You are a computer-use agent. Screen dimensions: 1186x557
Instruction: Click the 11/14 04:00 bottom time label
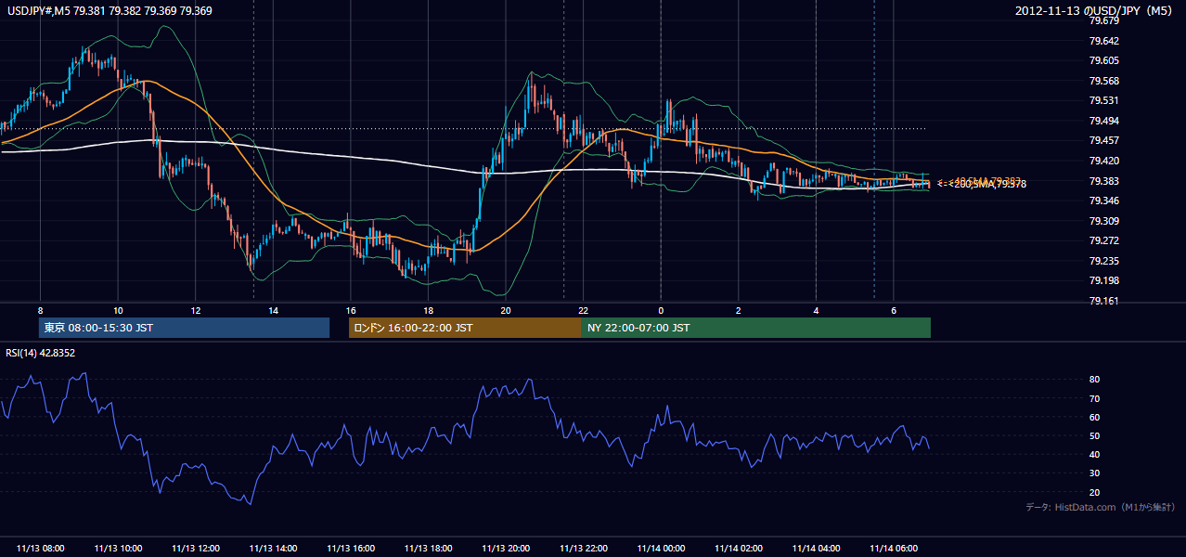tap(816, 549)
